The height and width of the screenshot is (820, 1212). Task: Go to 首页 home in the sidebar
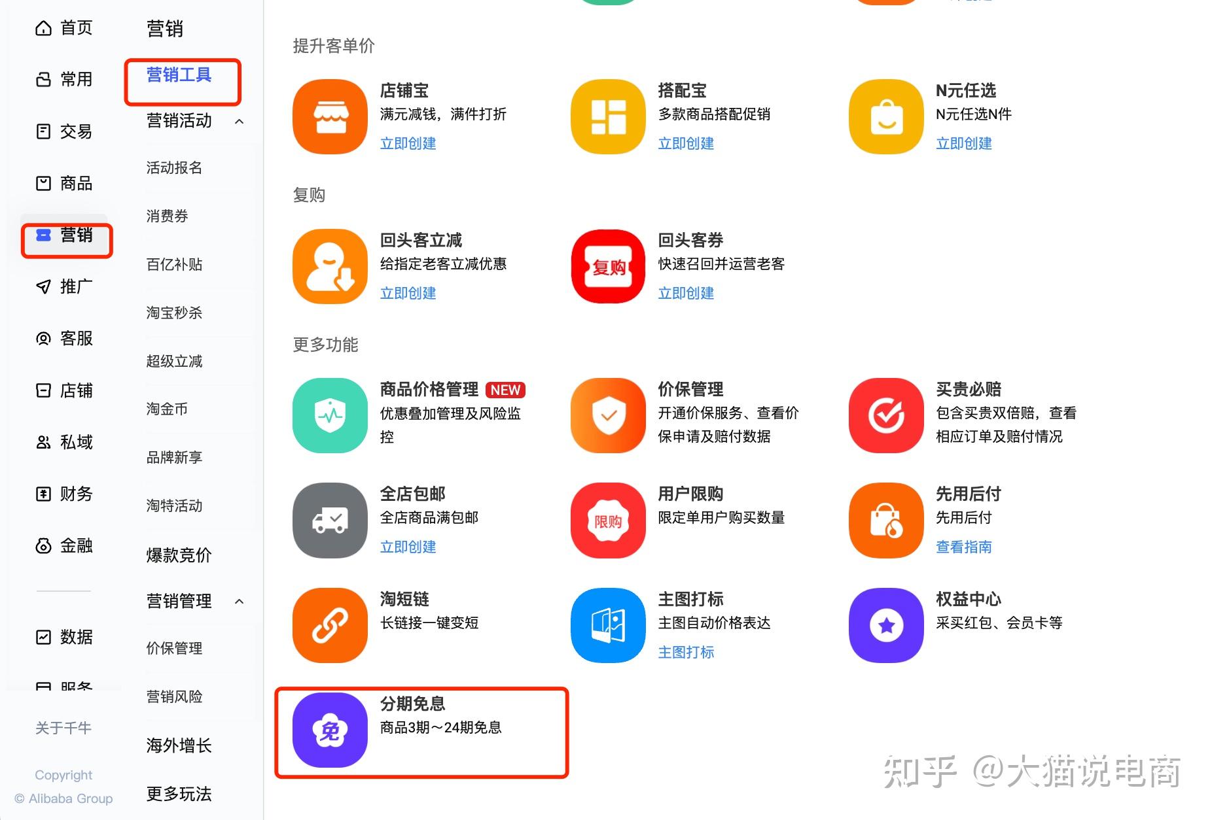63,27
